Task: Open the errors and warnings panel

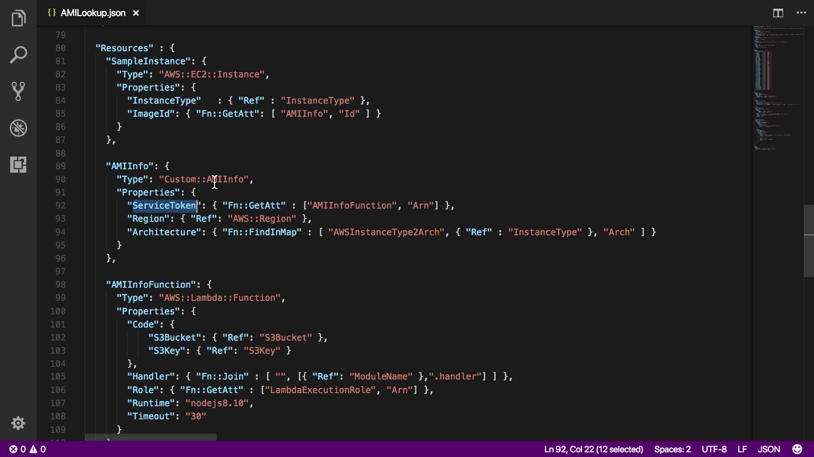Action: click(28, 449)
